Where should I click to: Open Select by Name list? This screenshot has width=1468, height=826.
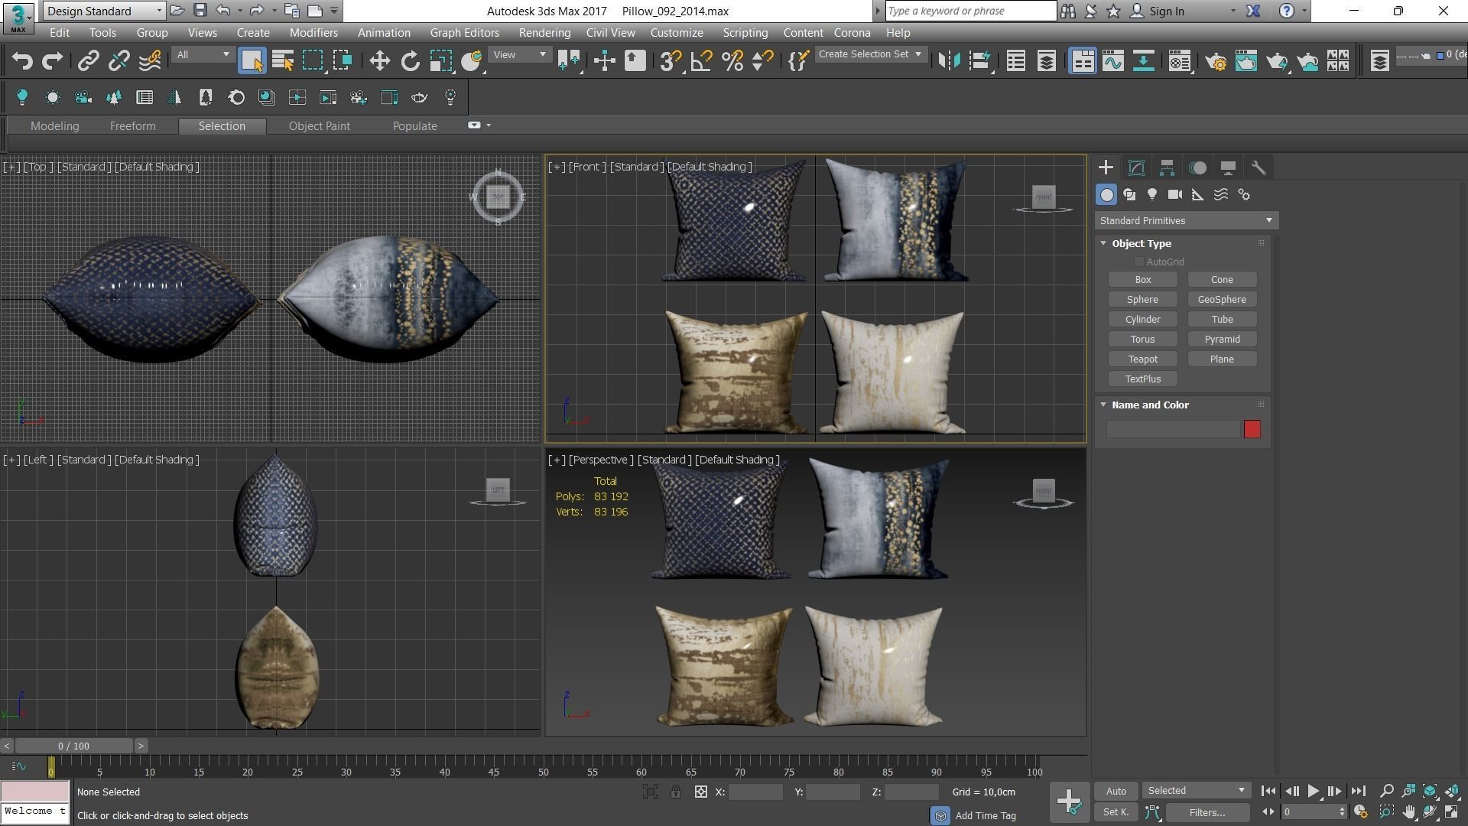point(283,60)
